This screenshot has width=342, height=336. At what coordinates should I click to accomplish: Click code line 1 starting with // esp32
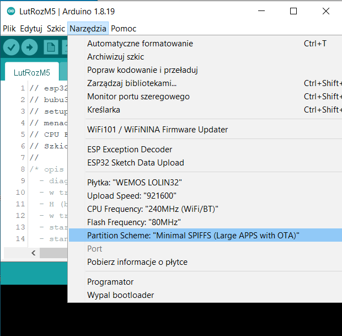(49, 88)
